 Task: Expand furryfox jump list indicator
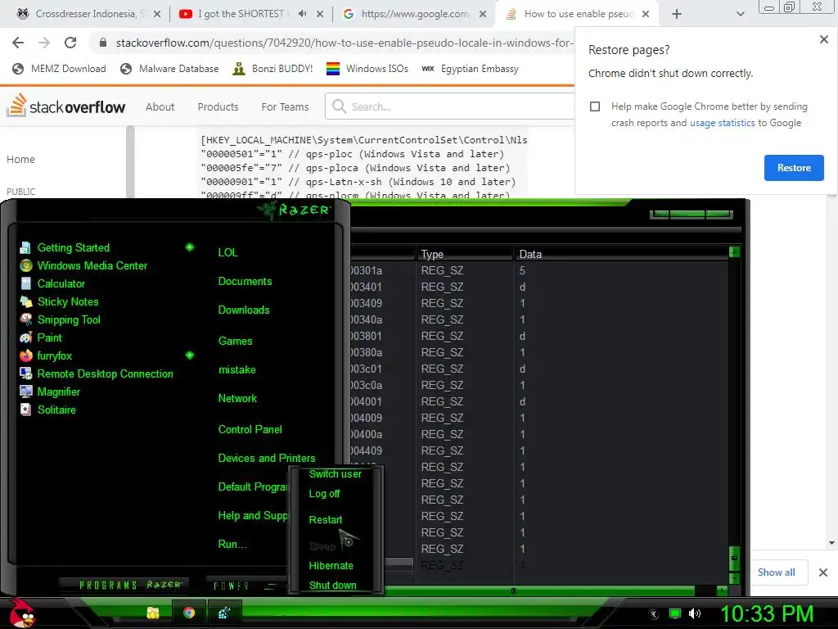pyautogui.click(x=190, y=355)
